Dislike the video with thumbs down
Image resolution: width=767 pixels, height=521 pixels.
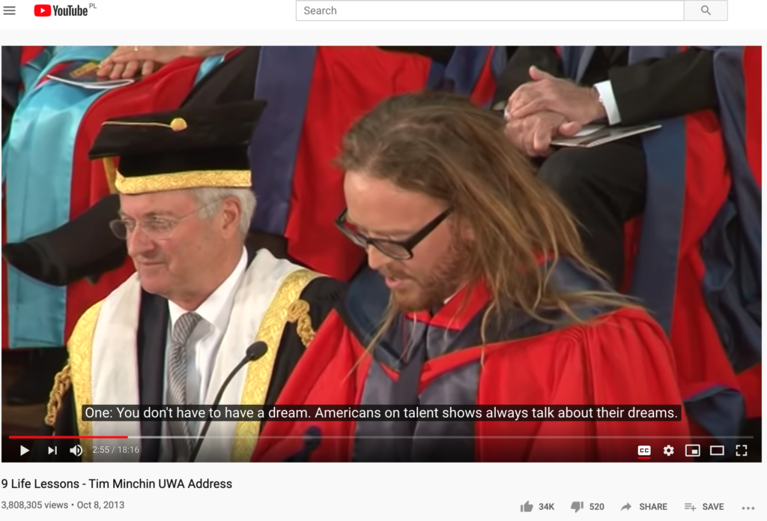tap(587, 507)
